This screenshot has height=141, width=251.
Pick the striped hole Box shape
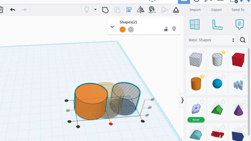click(196, 60)
